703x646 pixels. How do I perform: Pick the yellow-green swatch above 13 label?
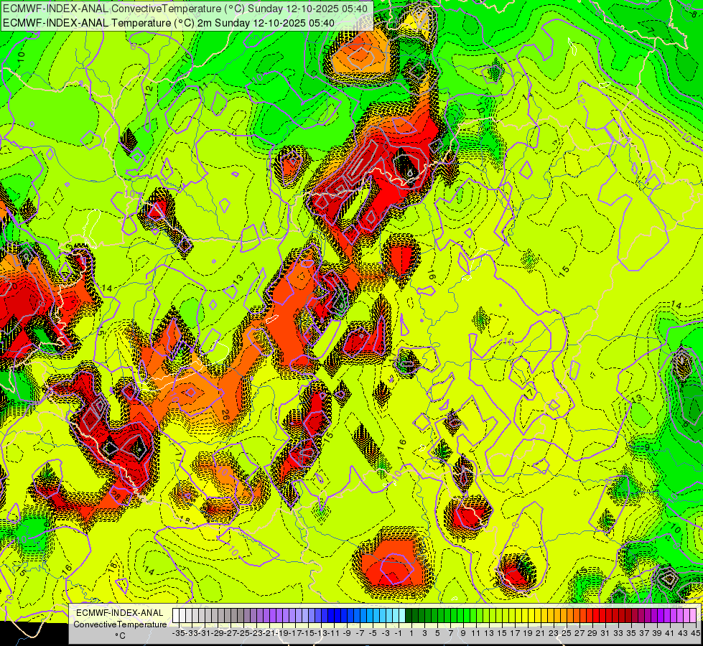pos(486,615)
